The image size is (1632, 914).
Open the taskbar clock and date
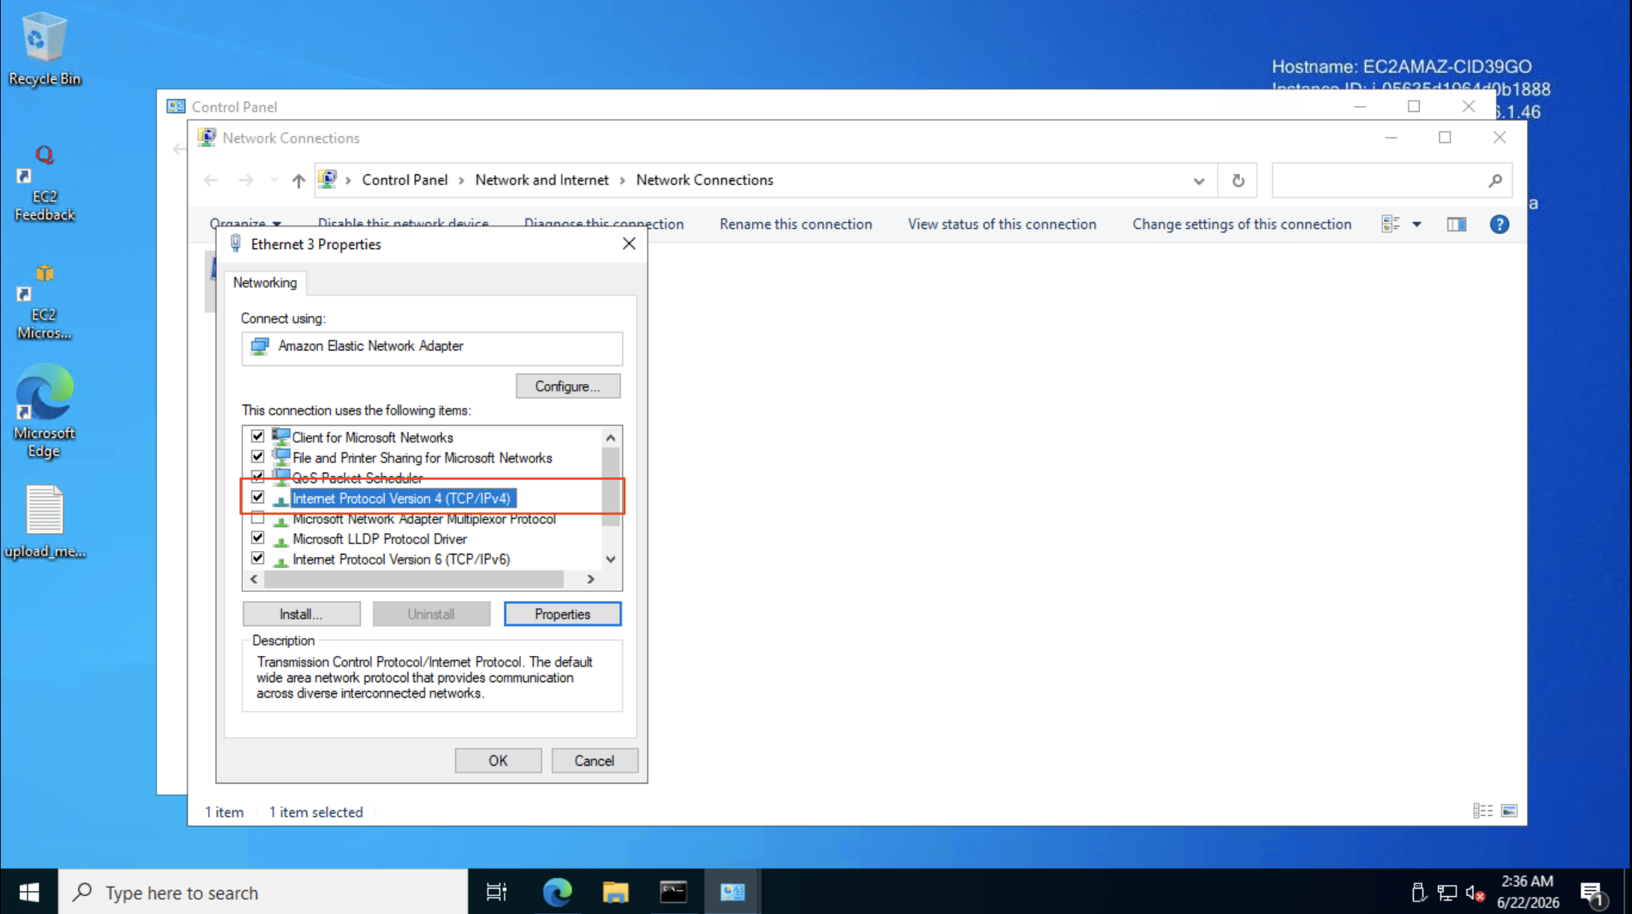(1528, 892)
